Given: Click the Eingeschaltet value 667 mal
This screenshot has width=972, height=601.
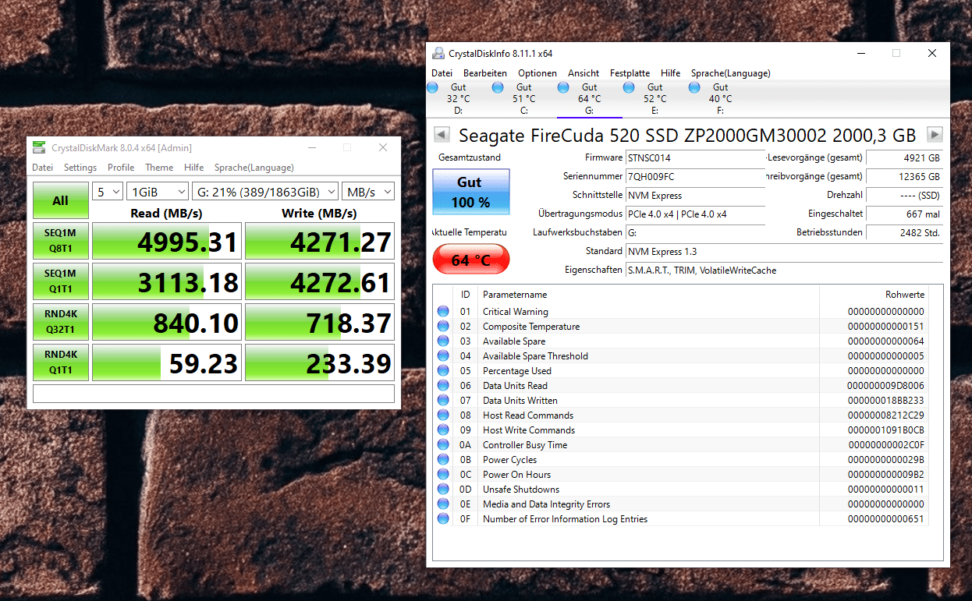Looking at the screenshot, I should tap(904, 214).
